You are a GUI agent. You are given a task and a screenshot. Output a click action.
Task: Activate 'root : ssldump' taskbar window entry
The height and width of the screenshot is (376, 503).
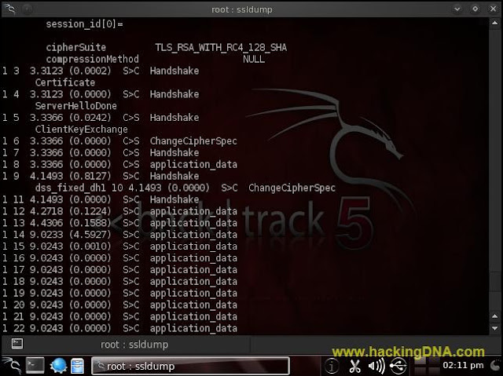pyautogui.click(x=190, y=366)
